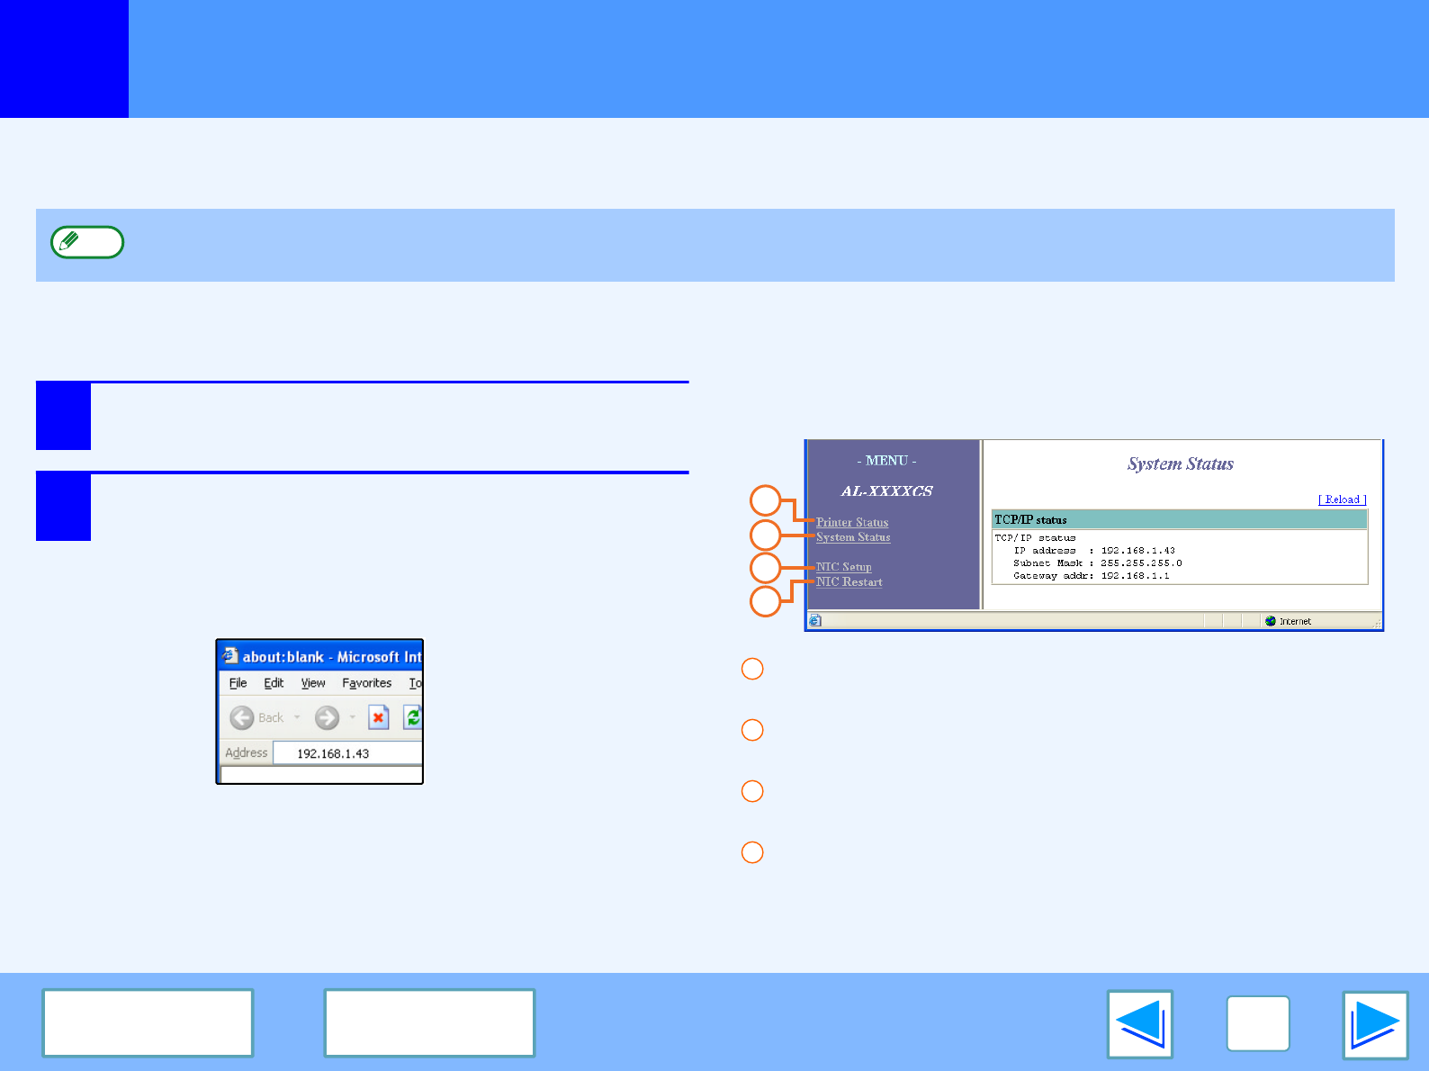Open the NIC Setup link
Viewport: 1429px width, 1071px height.
click(x=843, y=567)
